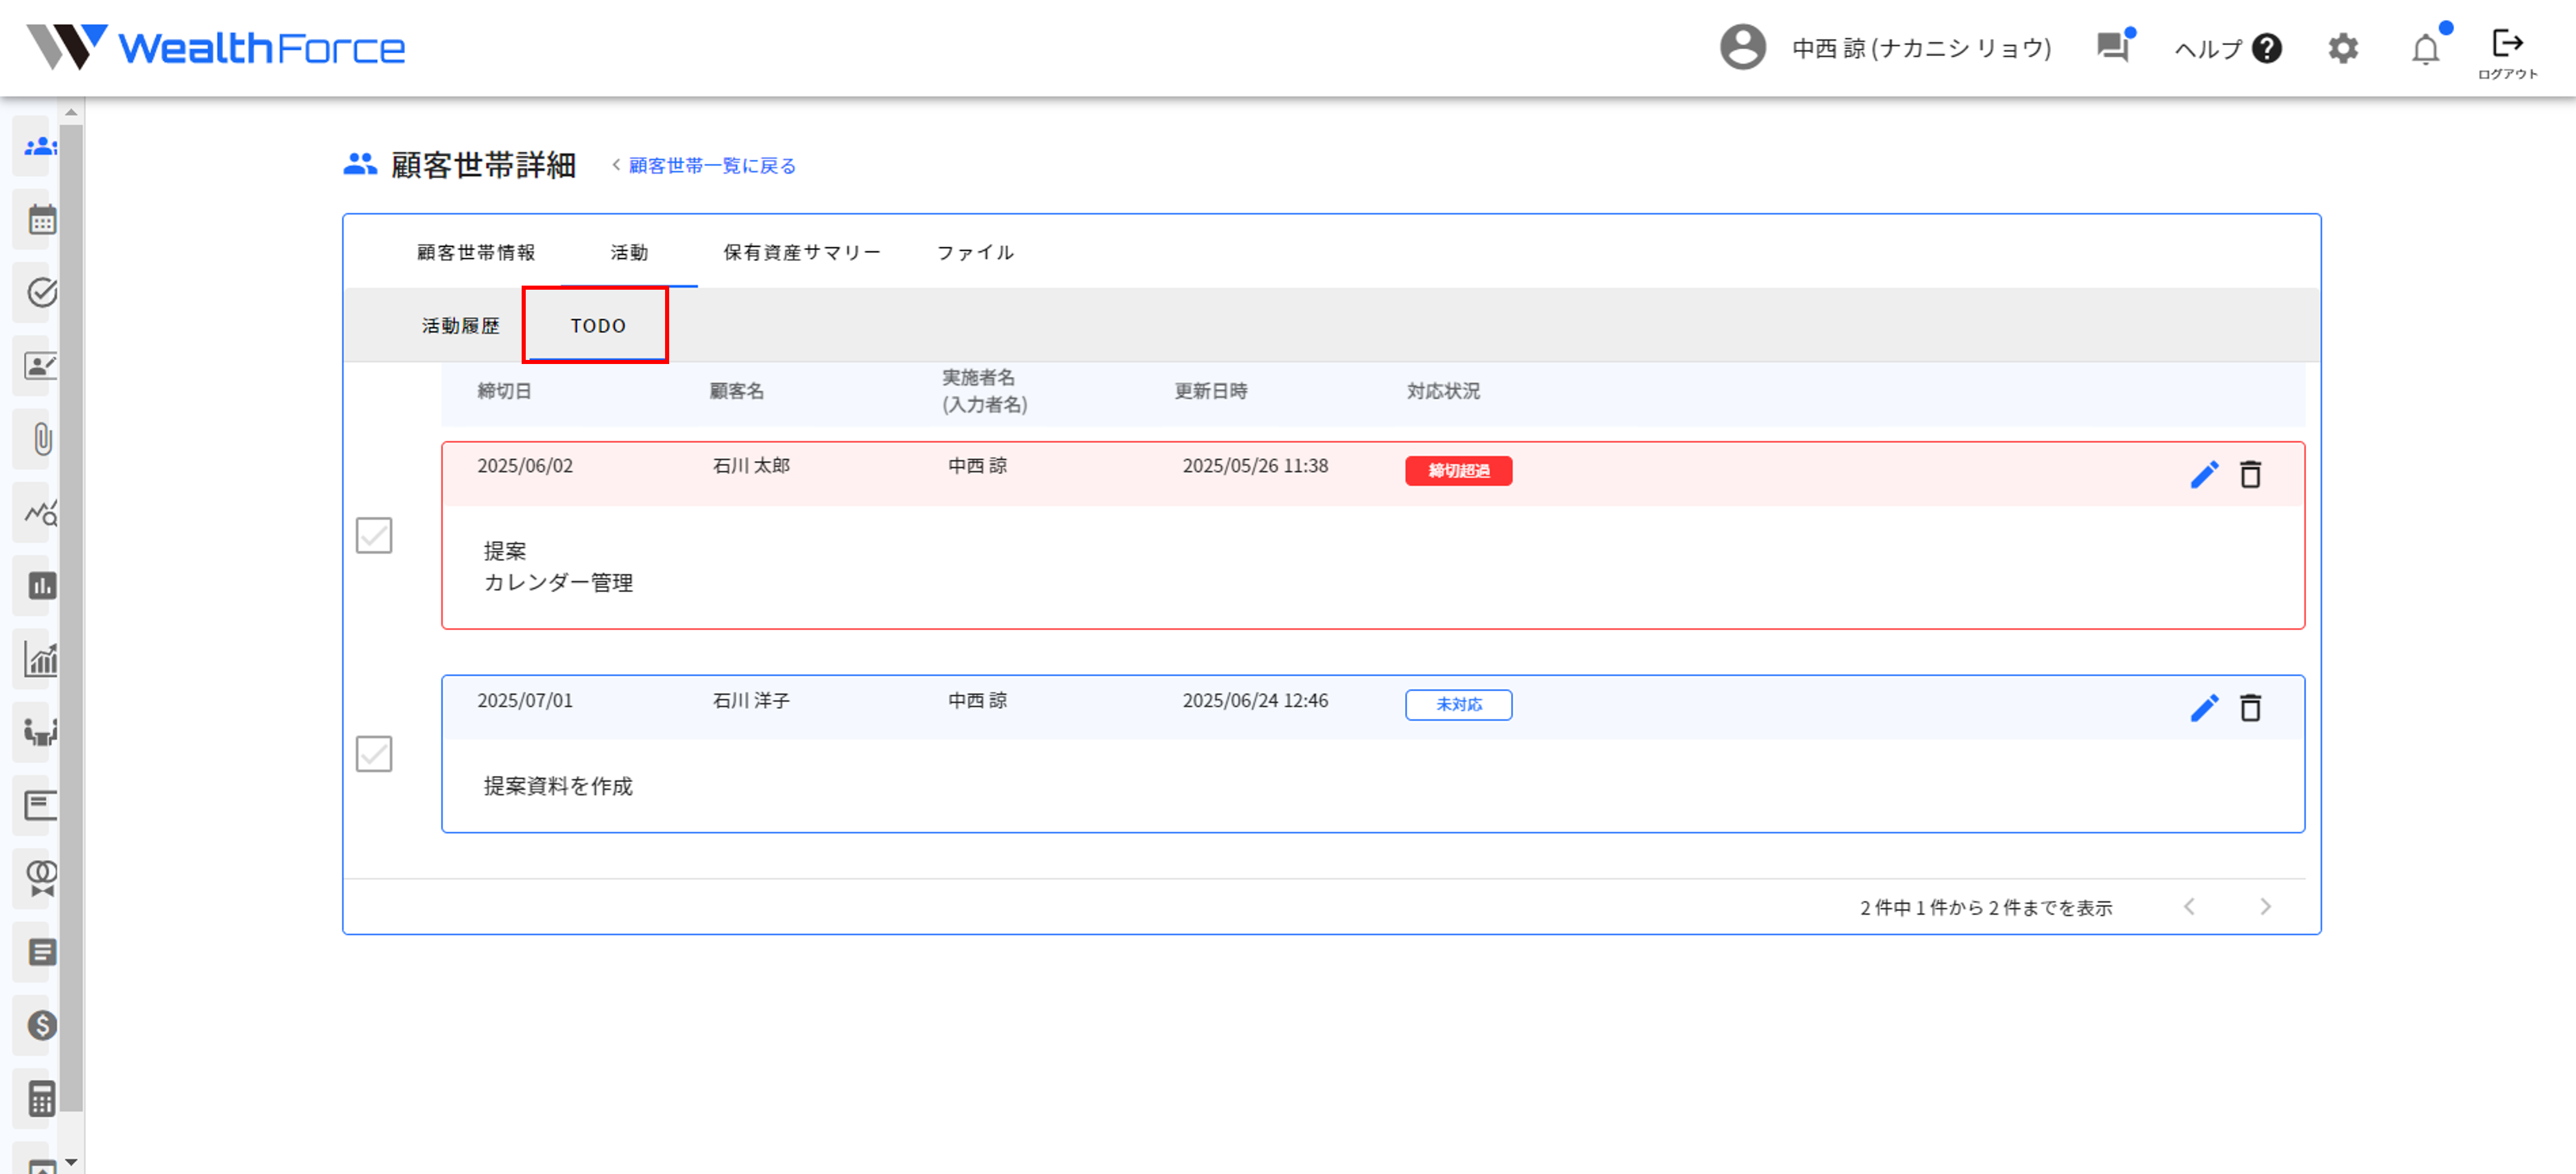Click the ヘルプ text link
Viewport: 2576px width, 1174px height.
(x=2208, y=48)
